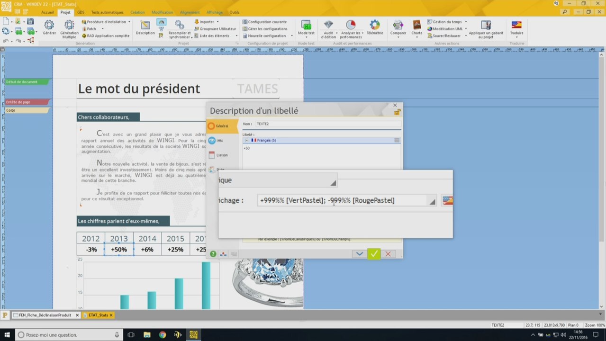Expand Modélisation UML dropdown
Screen dimensions: 606x341
coord(466,29)
